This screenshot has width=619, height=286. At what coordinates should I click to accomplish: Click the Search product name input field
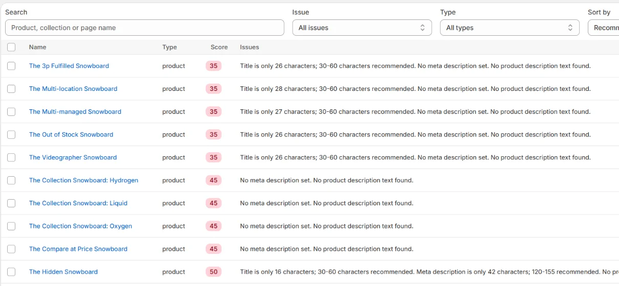click(x=144, y=28)
